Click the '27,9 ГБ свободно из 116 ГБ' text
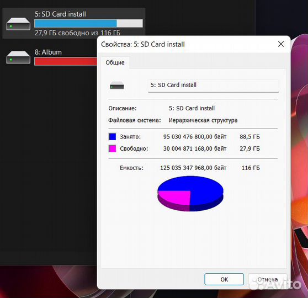The image size is (308, 298). pos(78,33)
